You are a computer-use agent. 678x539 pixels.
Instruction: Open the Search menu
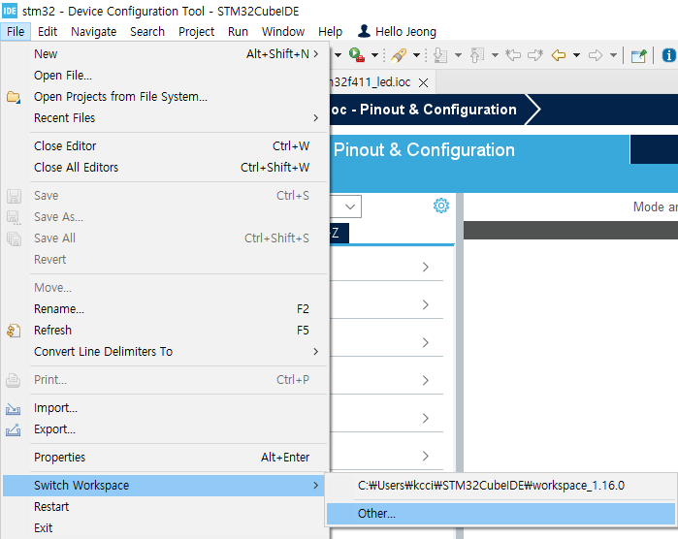tap(147, 32)
